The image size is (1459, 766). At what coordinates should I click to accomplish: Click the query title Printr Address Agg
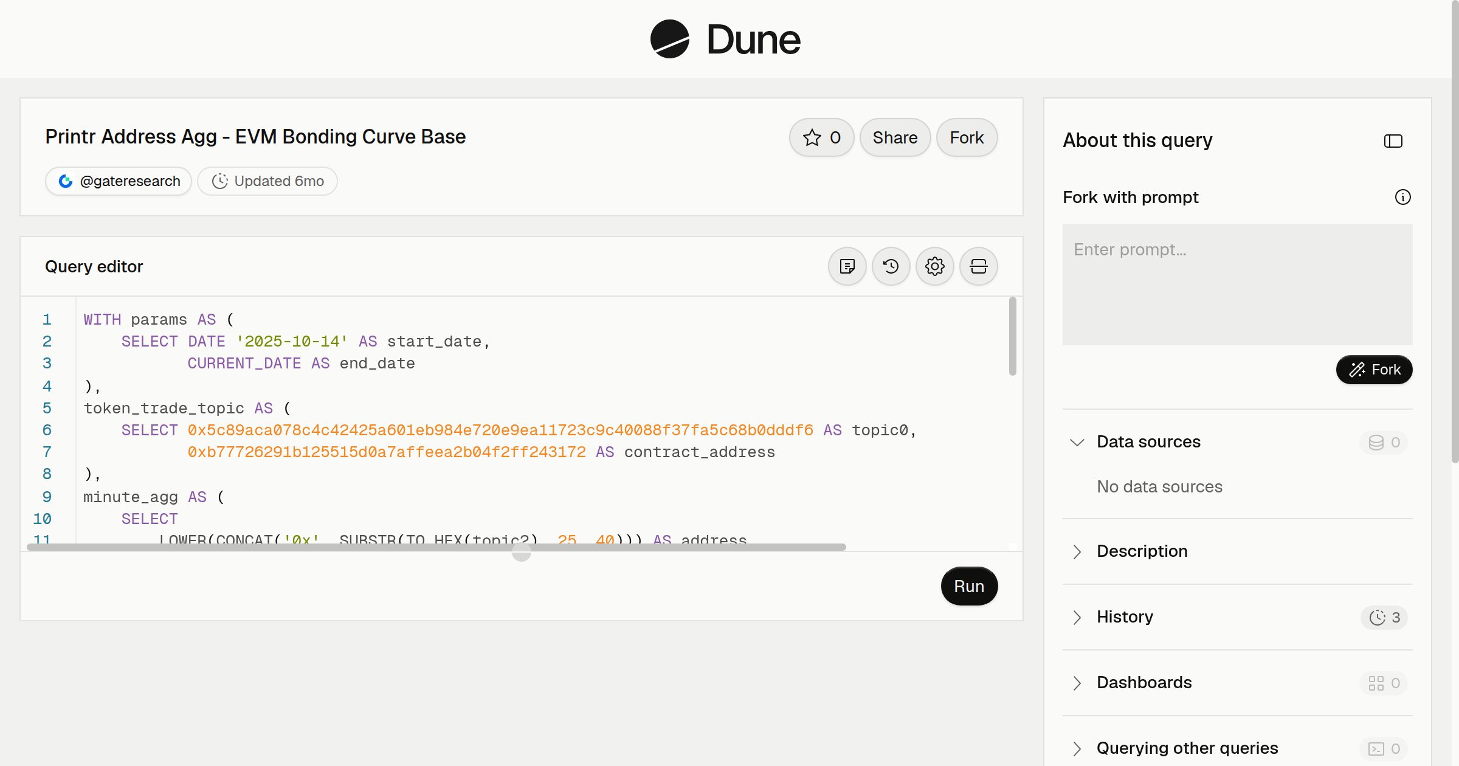pos(255,137)
